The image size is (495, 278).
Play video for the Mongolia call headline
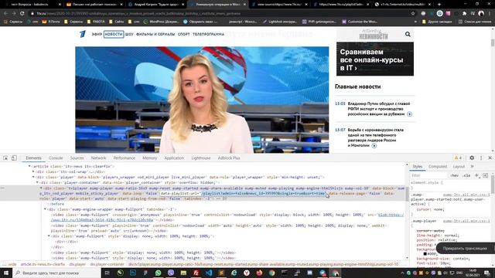click(x=374, y=146)
